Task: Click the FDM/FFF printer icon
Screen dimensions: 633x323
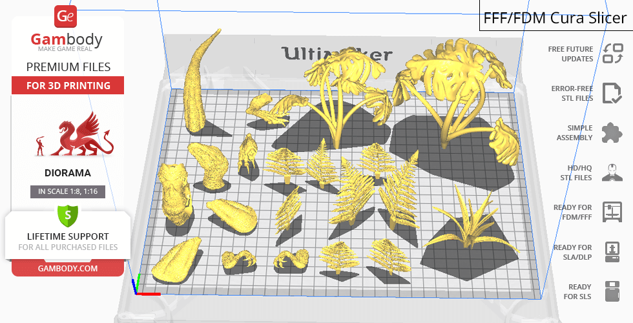Action: tap(612, 212)
